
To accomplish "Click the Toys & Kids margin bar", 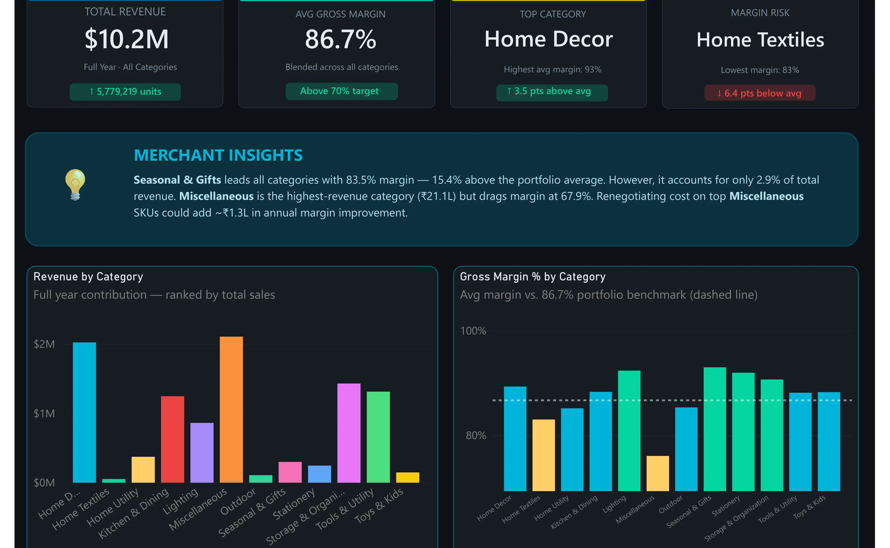I will coord(829,441).
